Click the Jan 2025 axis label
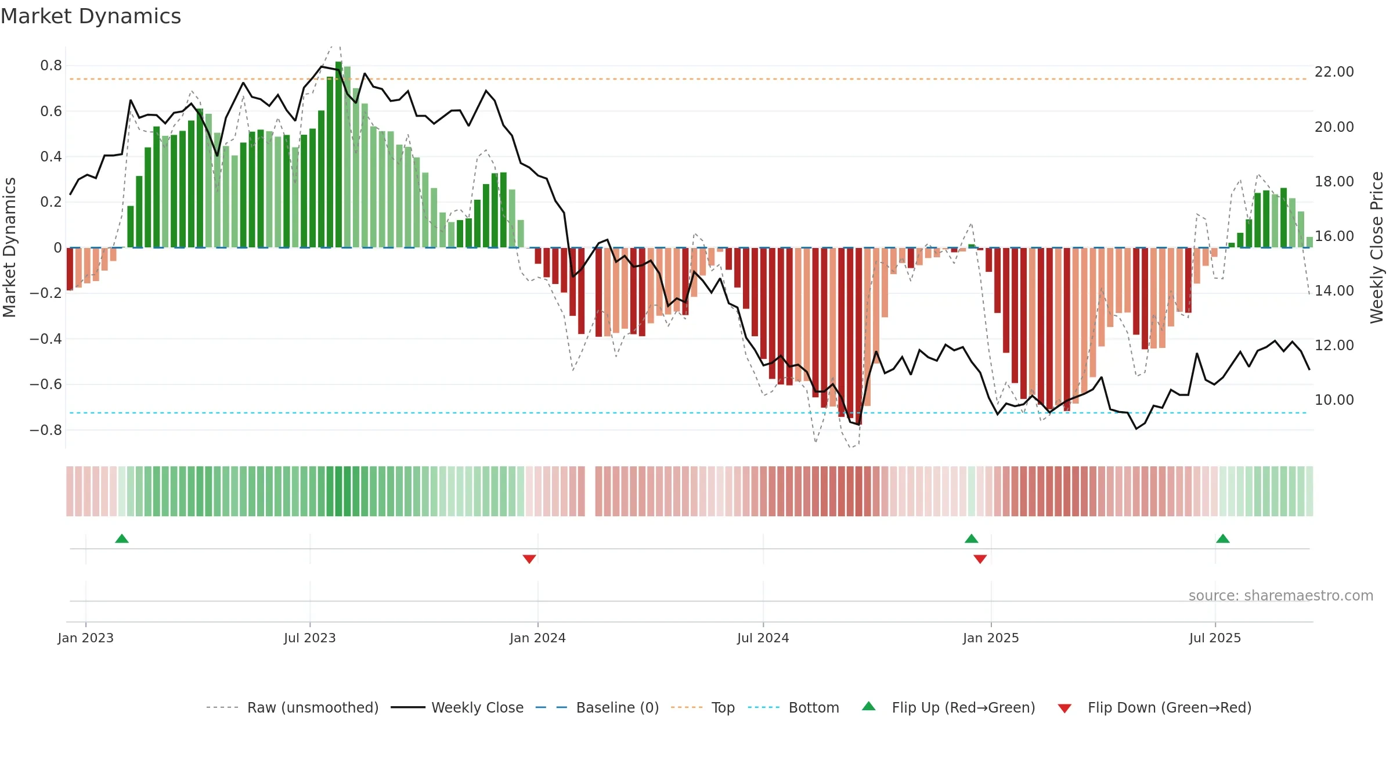1393x784 pixels. click(x=991, y=638)
